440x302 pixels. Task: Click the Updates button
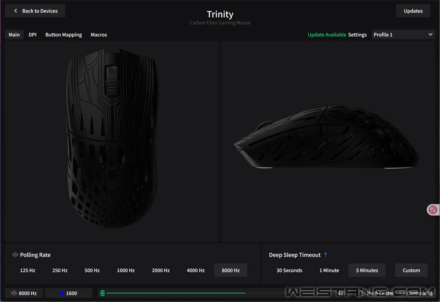pos(413,11)
